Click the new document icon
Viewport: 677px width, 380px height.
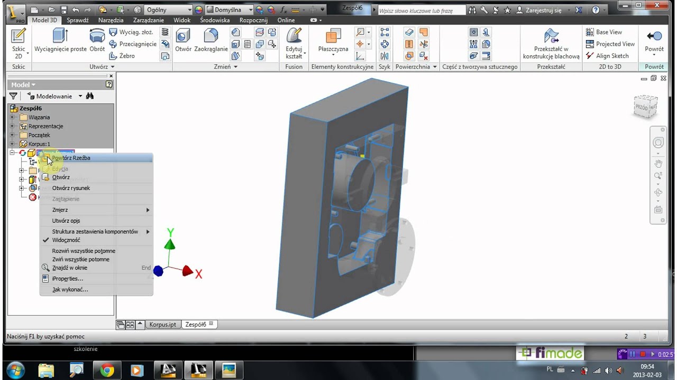click(x=34, y=10)
